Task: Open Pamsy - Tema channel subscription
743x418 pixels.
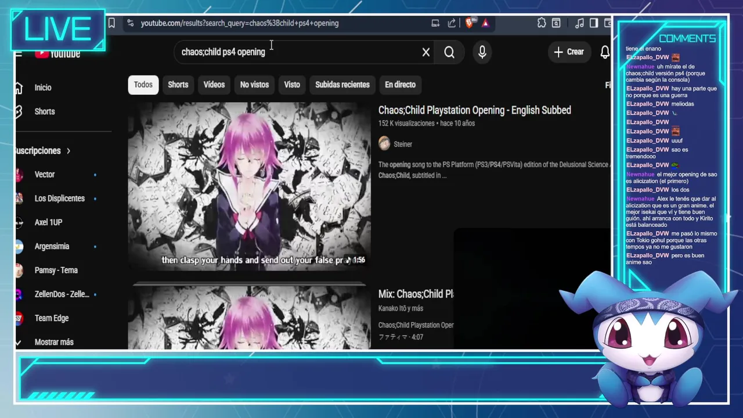Action: click(56, 270)
